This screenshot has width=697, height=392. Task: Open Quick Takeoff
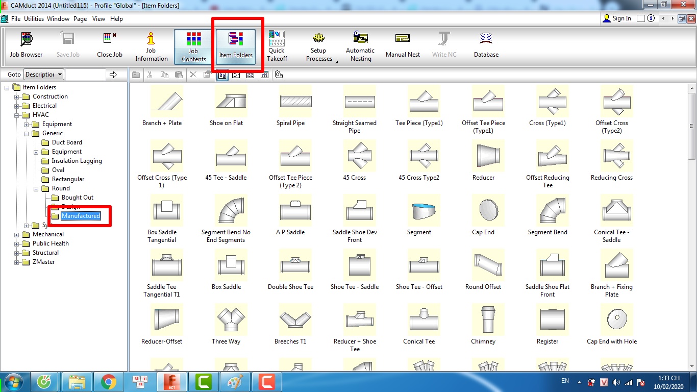tap(277, 46)
